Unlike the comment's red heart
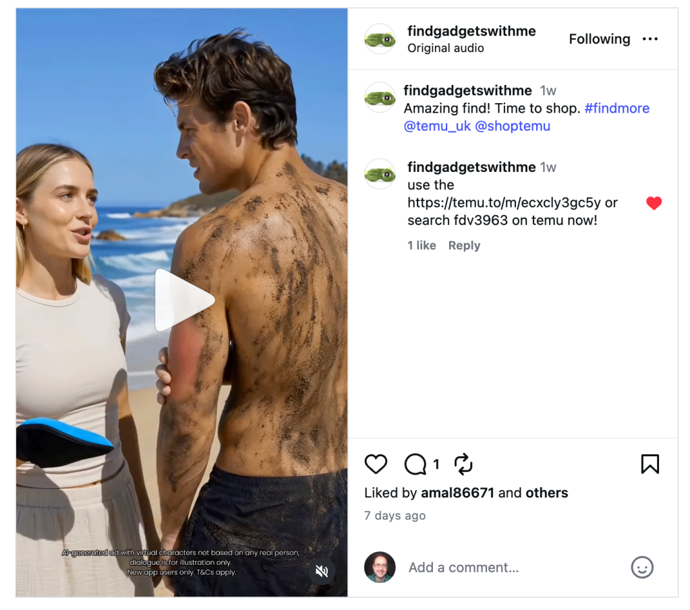 [654, 203]
